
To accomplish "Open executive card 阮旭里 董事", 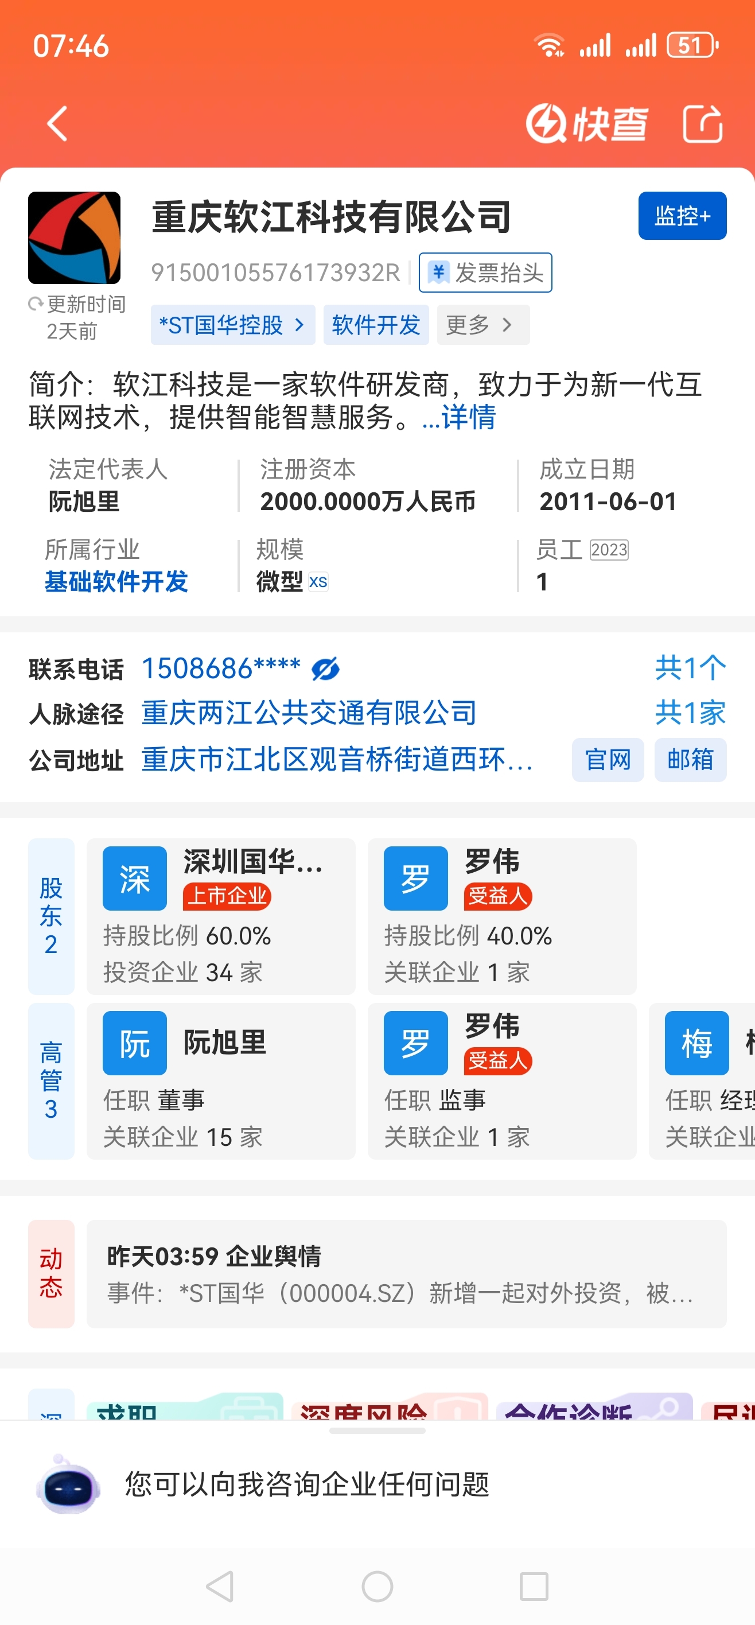I will click(221, 1080).
